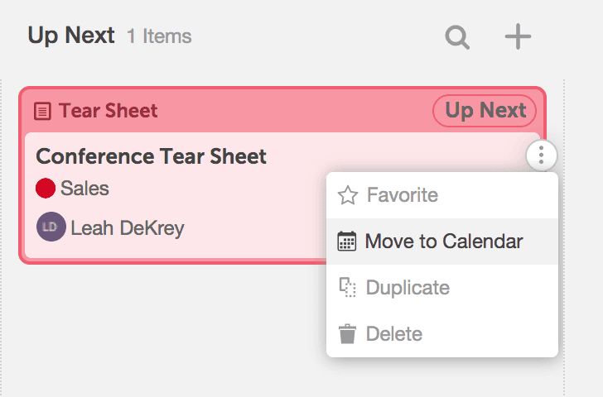Click the Up Next status badge
603x397 pixels.
485,111
